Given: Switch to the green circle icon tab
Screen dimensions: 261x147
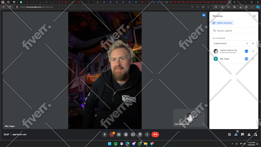Looking at the screenshot, I should click(x=21, y=2).
